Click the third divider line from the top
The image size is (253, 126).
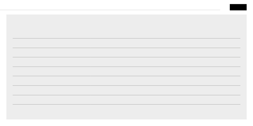126,57
